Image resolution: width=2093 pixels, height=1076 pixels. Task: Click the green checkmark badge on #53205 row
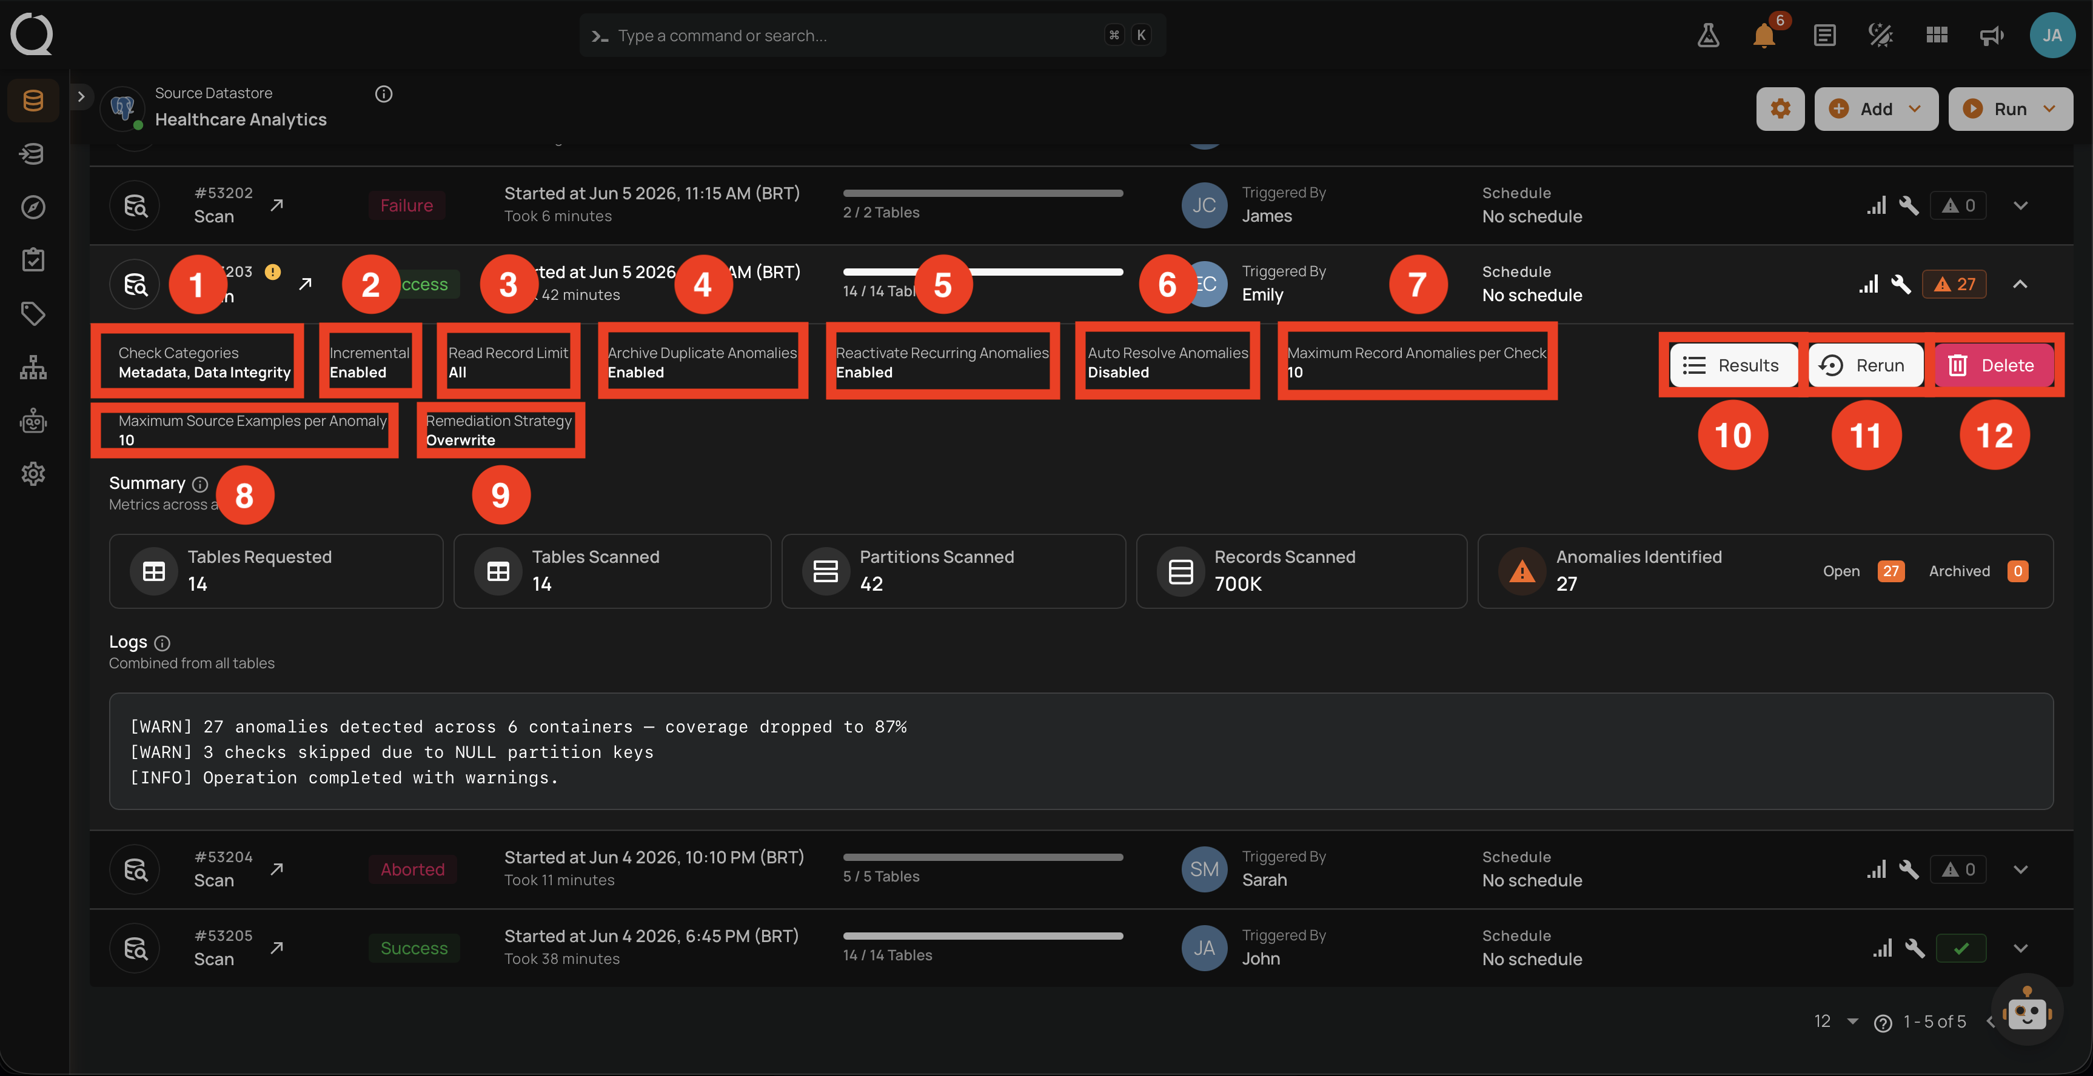(x=1961, y=949)
